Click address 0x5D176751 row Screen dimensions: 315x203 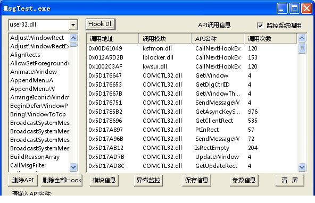pos(192,103)
